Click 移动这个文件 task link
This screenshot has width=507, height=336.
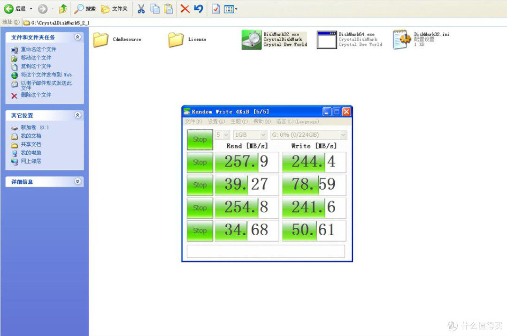pos(36,58)
